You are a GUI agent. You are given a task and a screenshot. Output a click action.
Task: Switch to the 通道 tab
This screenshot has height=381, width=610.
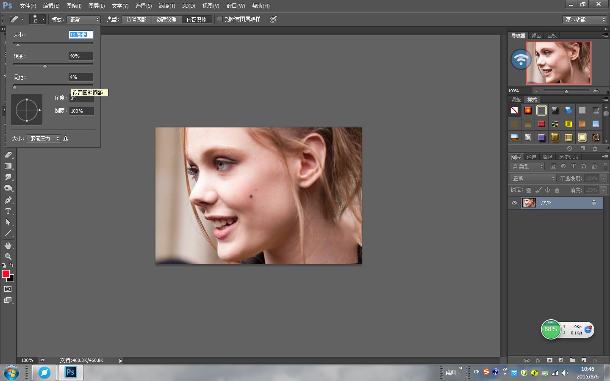click(532, 157)
